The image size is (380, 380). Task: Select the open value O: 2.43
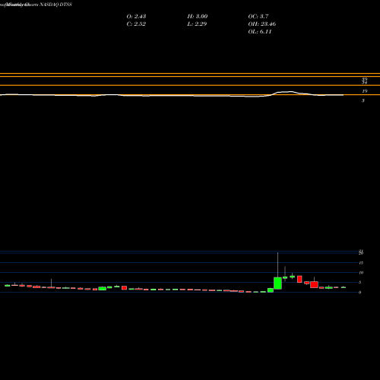click(x=136, y=16)
